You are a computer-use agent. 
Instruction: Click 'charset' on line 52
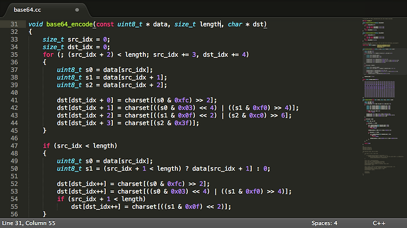tap(130, 184)
